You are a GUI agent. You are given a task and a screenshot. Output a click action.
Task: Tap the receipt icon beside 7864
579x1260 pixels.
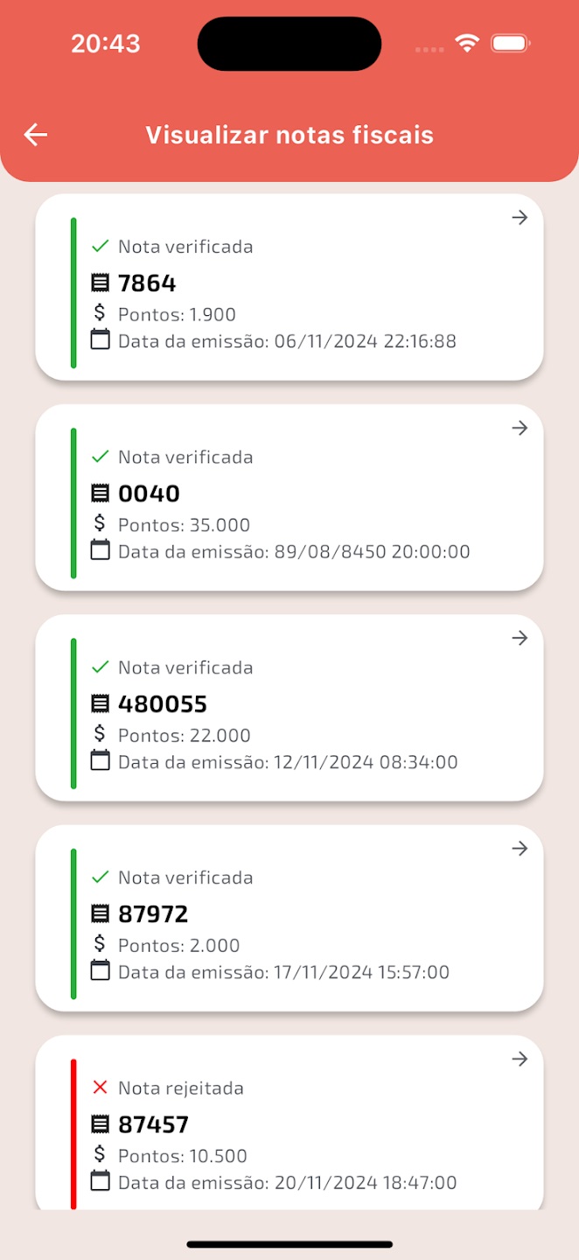pyautogui.click(x=101, y=283)
